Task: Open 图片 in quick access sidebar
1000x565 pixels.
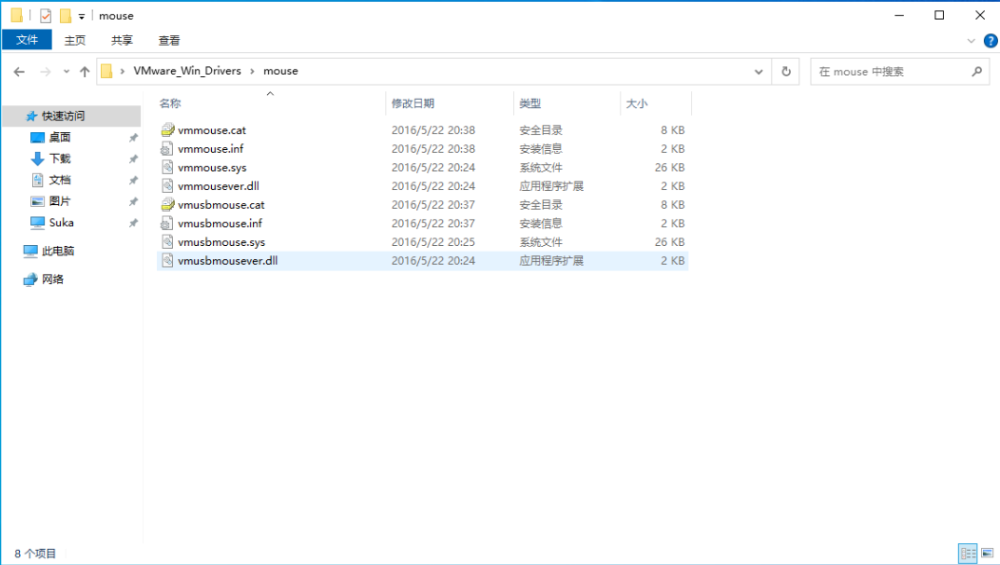Action: [x=59, y=201]
